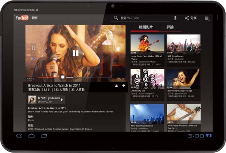Image resolution: width=226 pixels, height=153 pixels.
Task: Switch to the 相關影片 related videos tab
Action: pyautogui.click(x=145, y=27)
